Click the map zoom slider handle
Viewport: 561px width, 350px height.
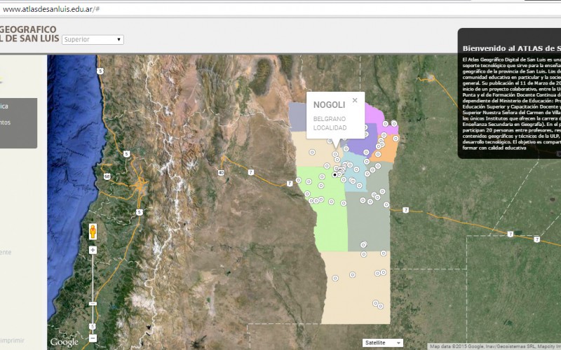click(93, 304)
